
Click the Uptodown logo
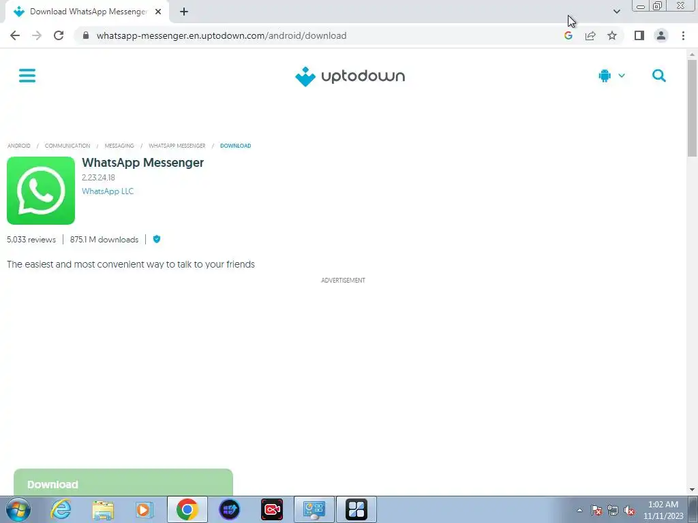point(350,76)
